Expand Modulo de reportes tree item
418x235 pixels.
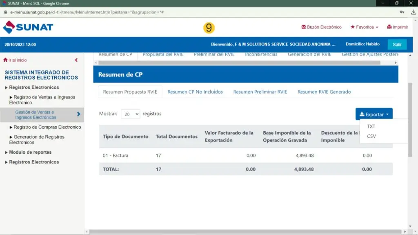coord(30,152)
